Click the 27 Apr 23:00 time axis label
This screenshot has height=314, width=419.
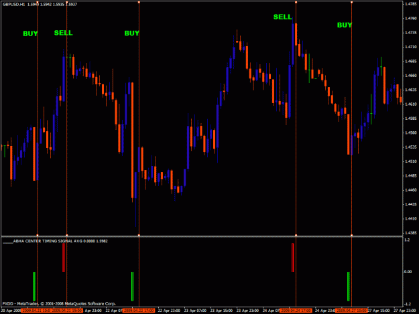(x=405, y=311)
